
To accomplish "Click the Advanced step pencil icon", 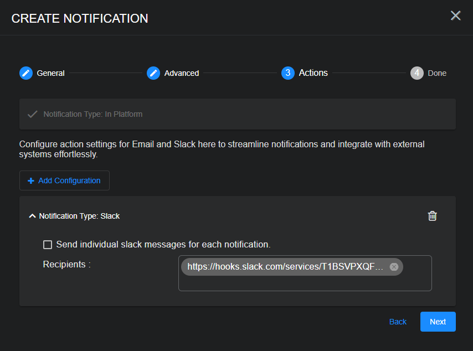I will 153,73.
